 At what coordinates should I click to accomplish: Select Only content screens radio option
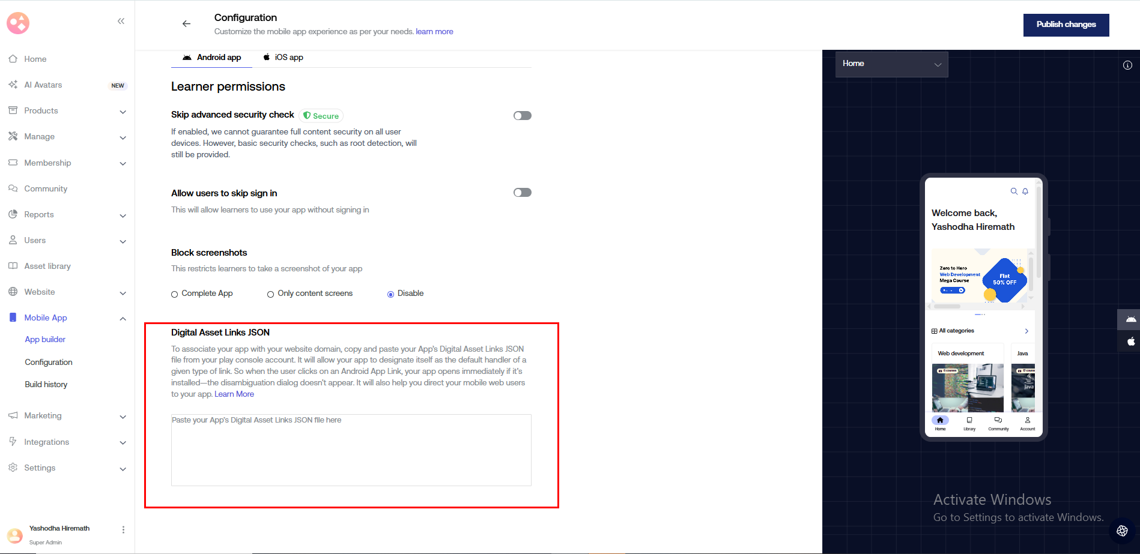(271, 294)
